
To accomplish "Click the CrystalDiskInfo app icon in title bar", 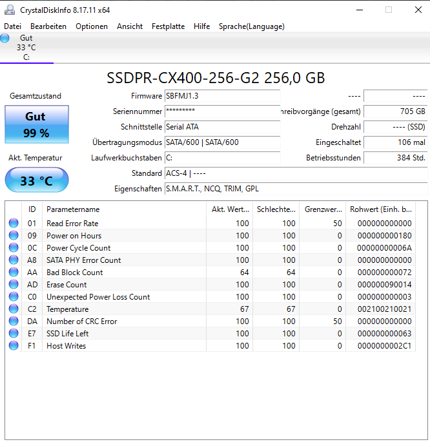I will [10, 10].
